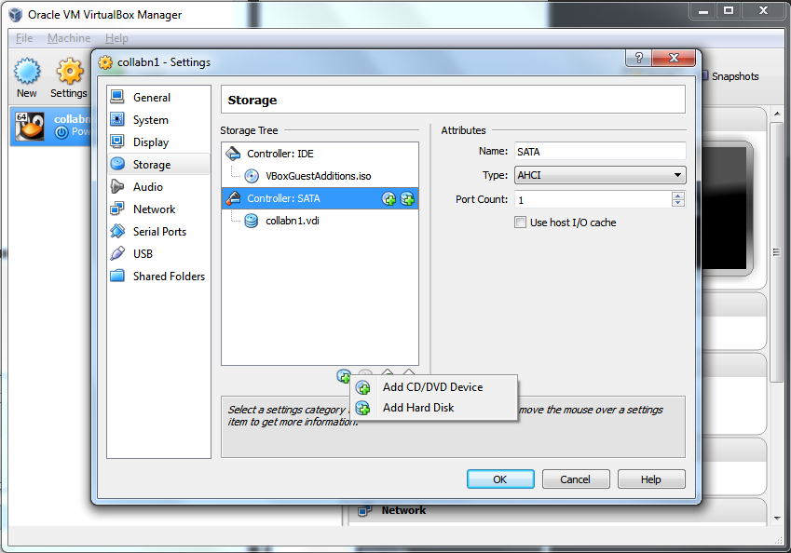
Task: Select collabn1.vdi disk in storage tree
Action: coord(293,221)
